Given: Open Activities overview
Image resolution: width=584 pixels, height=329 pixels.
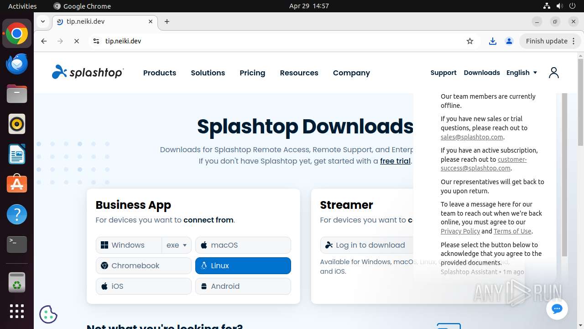Looking at the screenshot, I should pyautogui.click(x=22, y=6).
